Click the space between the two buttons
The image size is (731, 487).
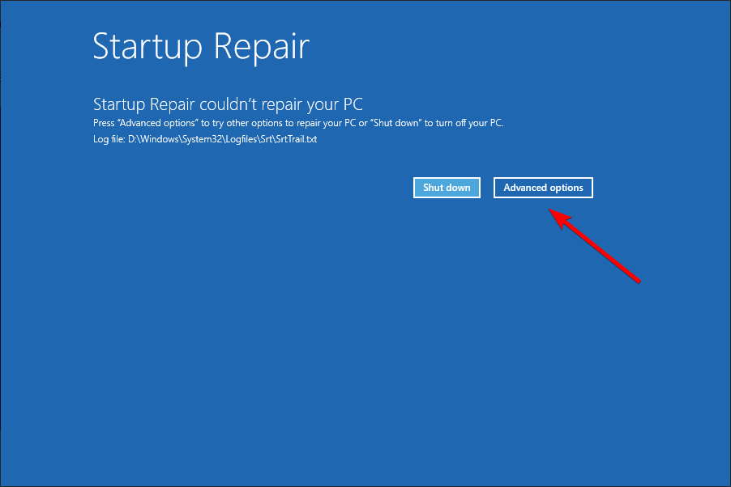(x=487, y=187)
